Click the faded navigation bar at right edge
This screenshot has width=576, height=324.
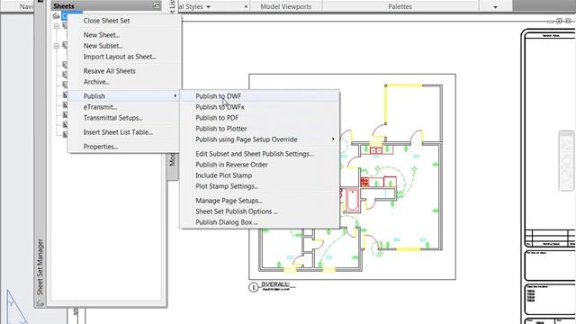click(566, 160)
